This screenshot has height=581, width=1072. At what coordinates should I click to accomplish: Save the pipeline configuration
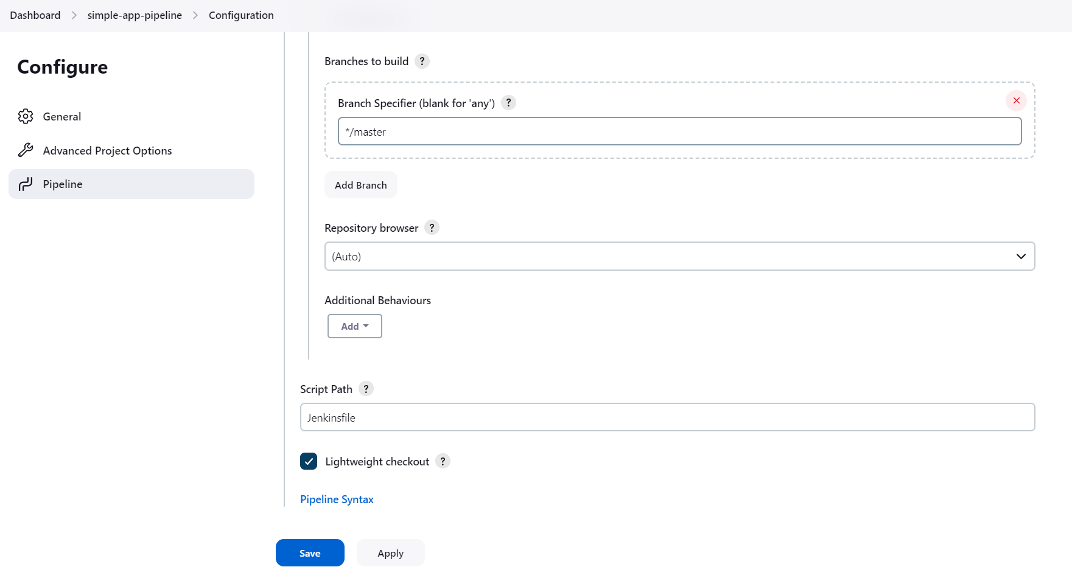click(x=309, y=552)
